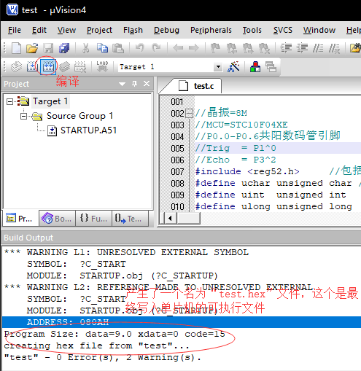Click the 'Program Size: data=9.0' line
The image size is (361, 371).
[114, 334]
